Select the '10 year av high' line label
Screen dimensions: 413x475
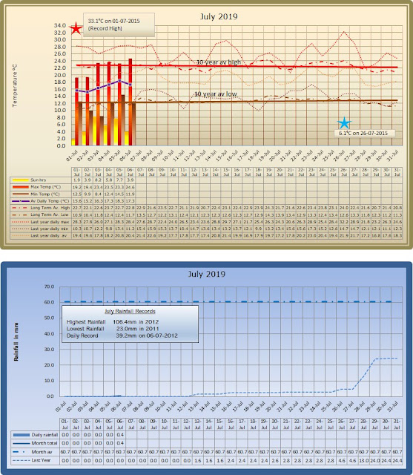[x=219, y=62]
